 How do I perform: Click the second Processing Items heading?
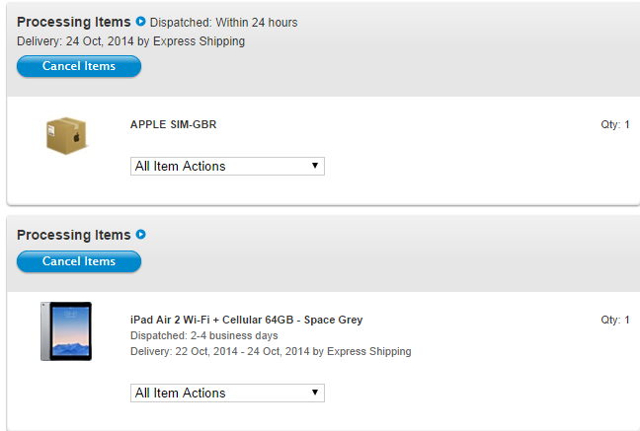pos(74,235)
